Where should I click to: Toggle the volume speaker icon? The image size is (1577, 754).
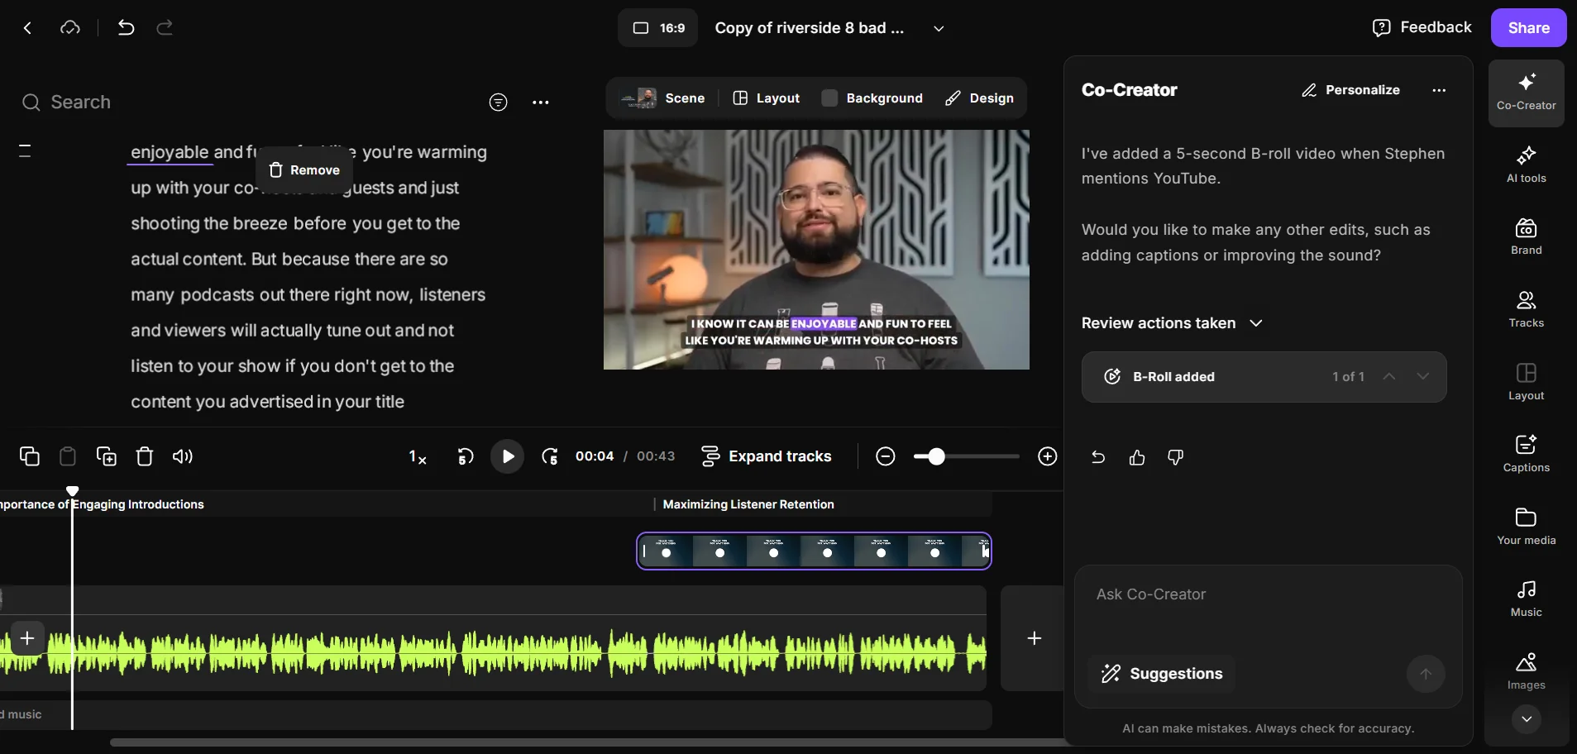point(183,456)
